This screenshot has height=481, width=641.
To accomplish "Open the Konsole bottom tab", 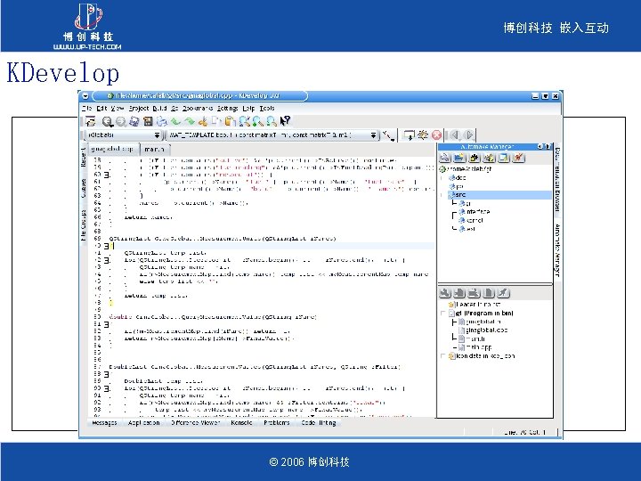I will pyautogui.click(x=241, y=423).
